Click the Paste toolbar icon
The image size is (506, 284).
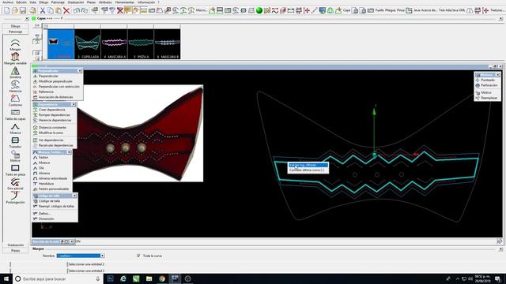(x=58, y=10)
